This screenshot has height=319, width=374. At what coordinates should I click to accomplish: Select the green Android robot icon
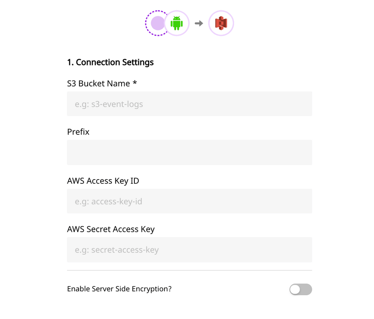(177, 23)
